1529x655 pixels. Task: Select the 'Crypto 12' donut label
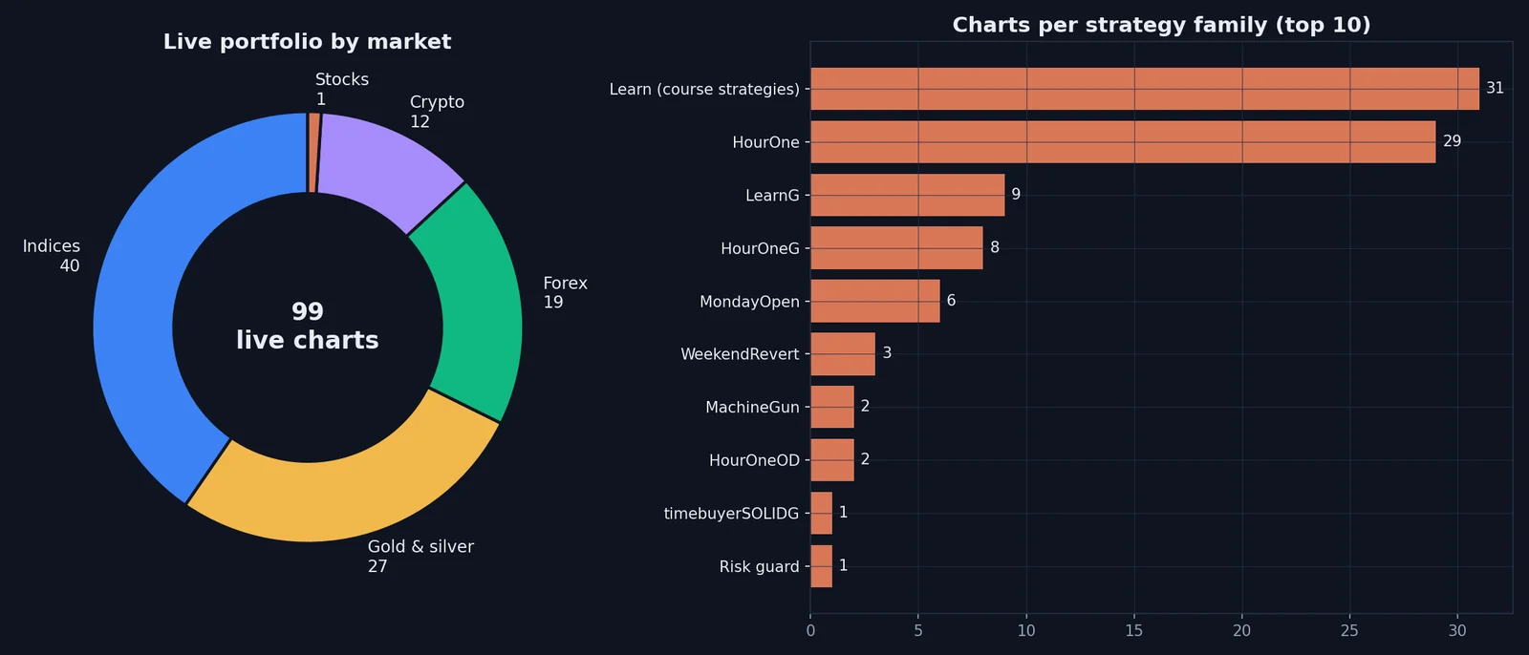coord(437,112)
